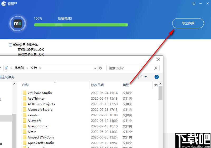The width and height of the screenshot is (211, 148).
Task: Open the view options dropdown arrow
Action: point(146,77)
